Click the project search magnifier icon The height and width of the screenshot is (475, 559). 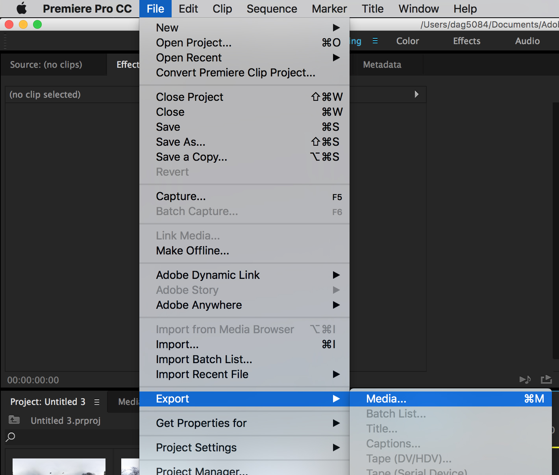(x=11, y=437)
